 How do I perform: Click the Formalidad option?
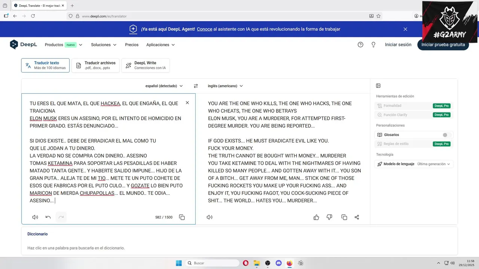pos(392,106)
